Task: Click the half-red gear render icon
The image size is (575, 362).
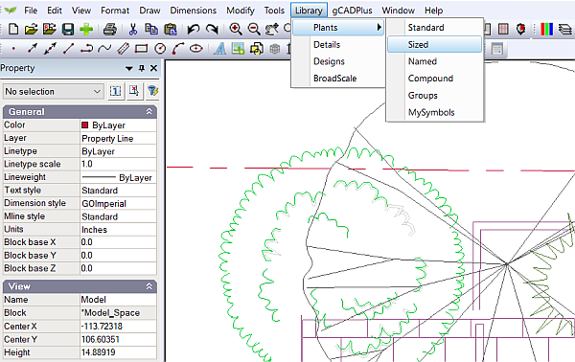Action: point(520,29)
